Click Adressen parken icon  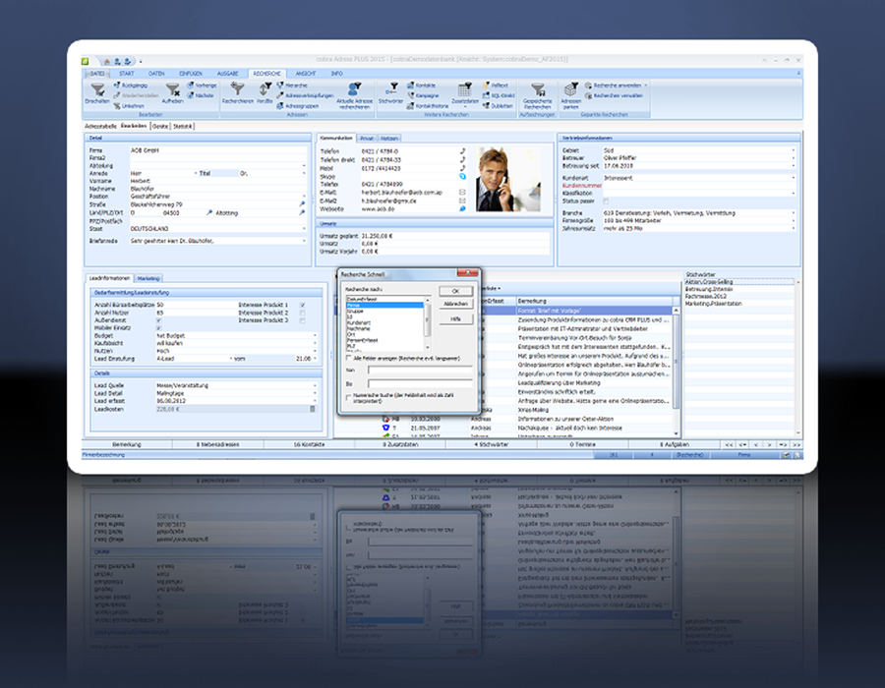tap(570, 89)
